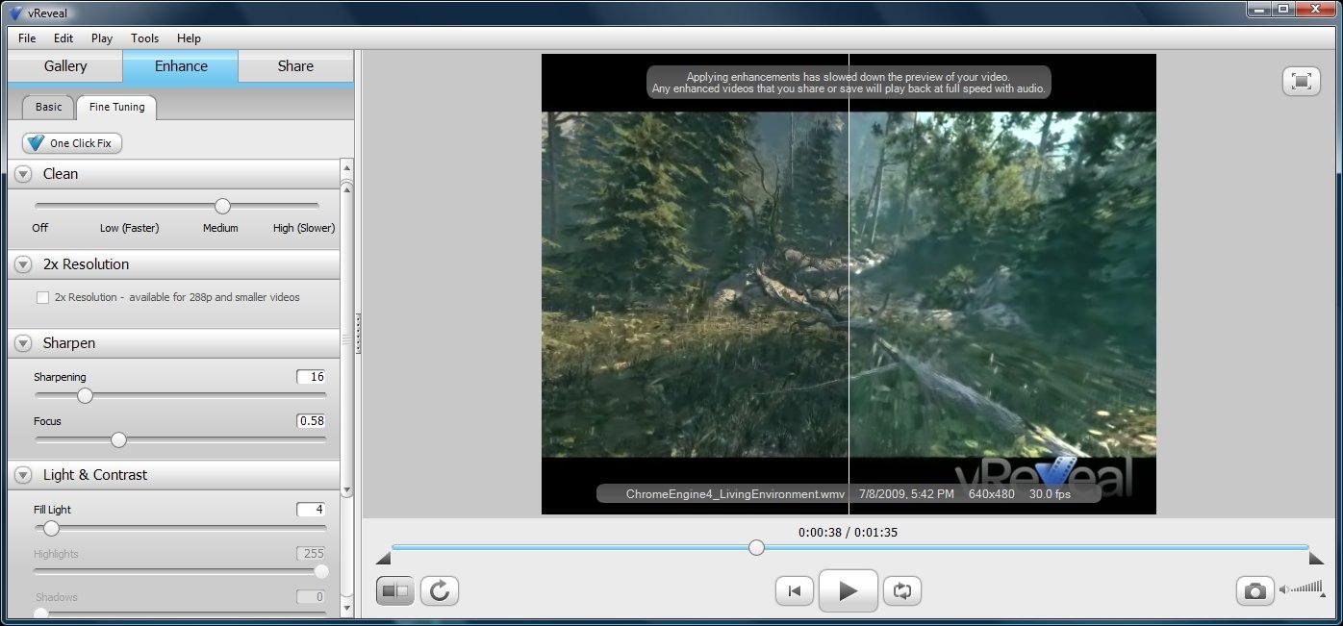Minimize the vReveal window
1343x626 pixels.
coord(1260,9)
